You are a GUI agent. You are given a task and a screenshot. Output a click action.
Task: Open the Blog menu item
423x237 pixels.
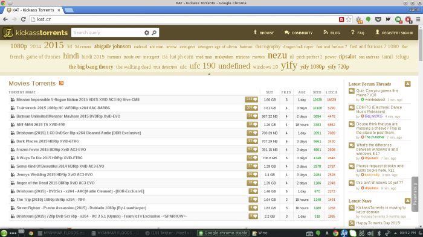(332, 33)
